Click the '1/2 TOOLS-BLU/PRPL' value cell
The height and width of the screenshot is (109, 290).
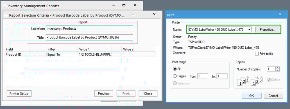pyautogui.click(x=94, y=54)
